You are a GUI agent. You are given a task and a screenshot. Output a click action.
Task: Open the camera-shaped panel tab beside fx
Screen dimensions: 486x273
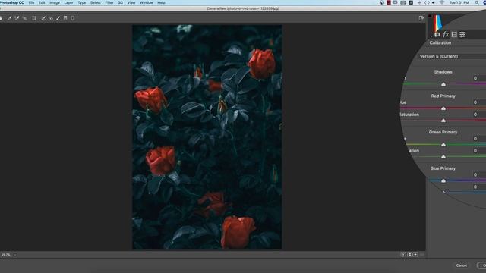click(x=437, y=34)
